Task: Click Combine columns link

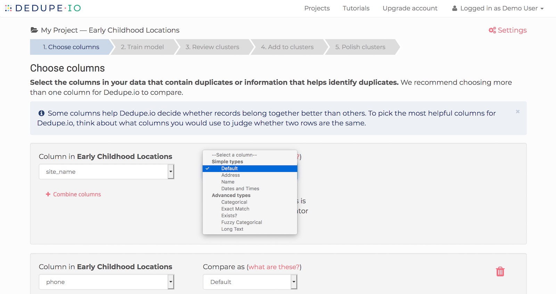Action: click(x=77, y=194)
